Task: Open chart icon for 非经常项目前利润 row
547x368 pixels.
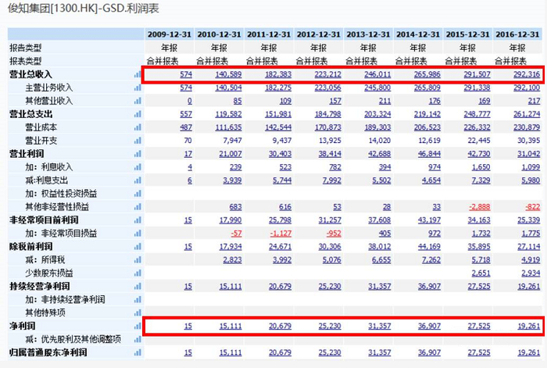Action: point(138,220)
